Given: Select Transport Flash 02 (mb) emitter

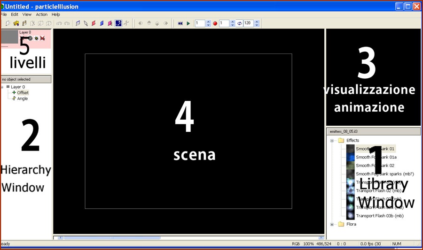Looking at the screenshot, I should [378, 190].
